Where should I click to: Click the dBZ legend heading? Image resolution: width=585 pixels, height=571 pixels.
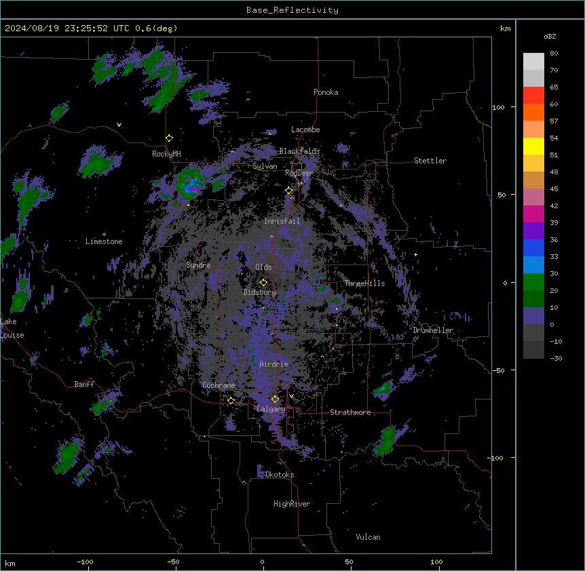pos(550,36)
